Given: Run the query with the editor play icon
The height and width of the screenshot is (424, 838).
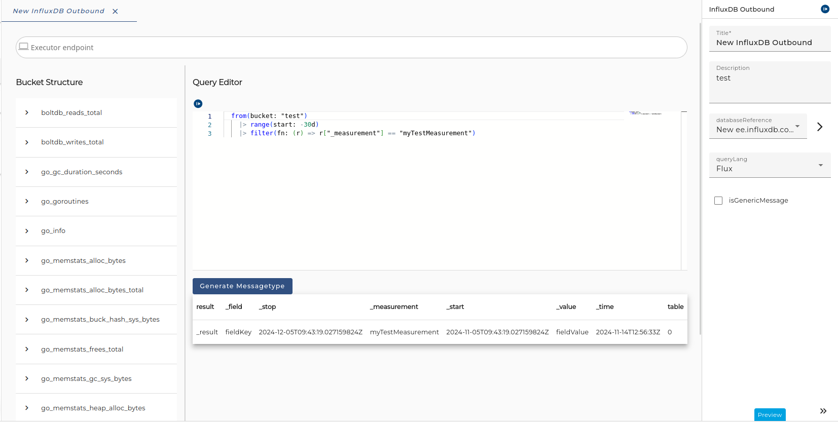Looking at the screenshot, I should point(198,104).
